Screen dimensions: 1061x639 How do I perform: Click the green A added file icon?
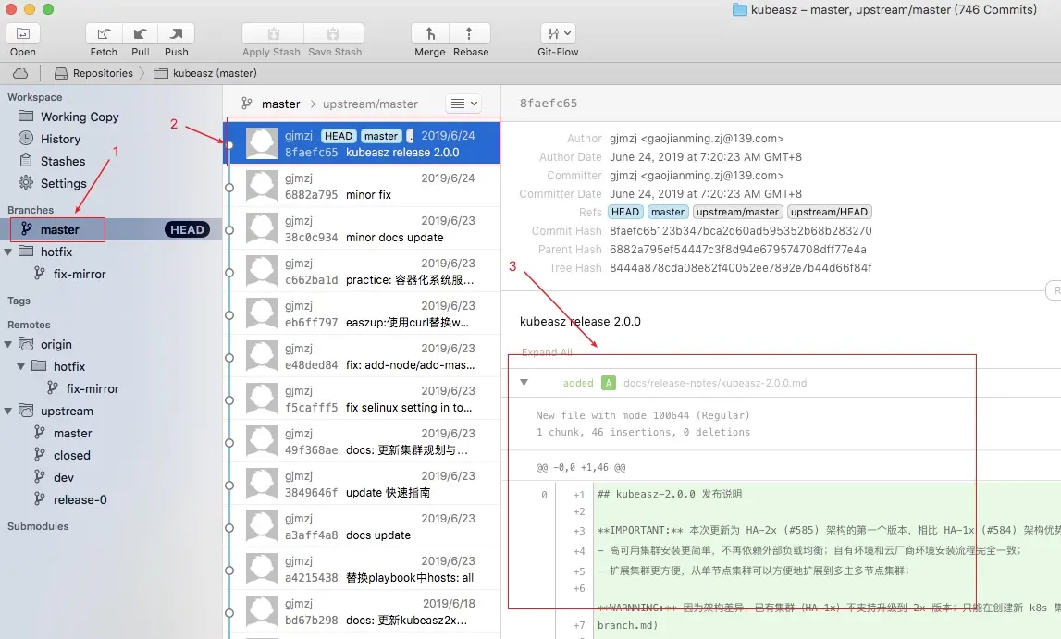click(x=609, y=383)
